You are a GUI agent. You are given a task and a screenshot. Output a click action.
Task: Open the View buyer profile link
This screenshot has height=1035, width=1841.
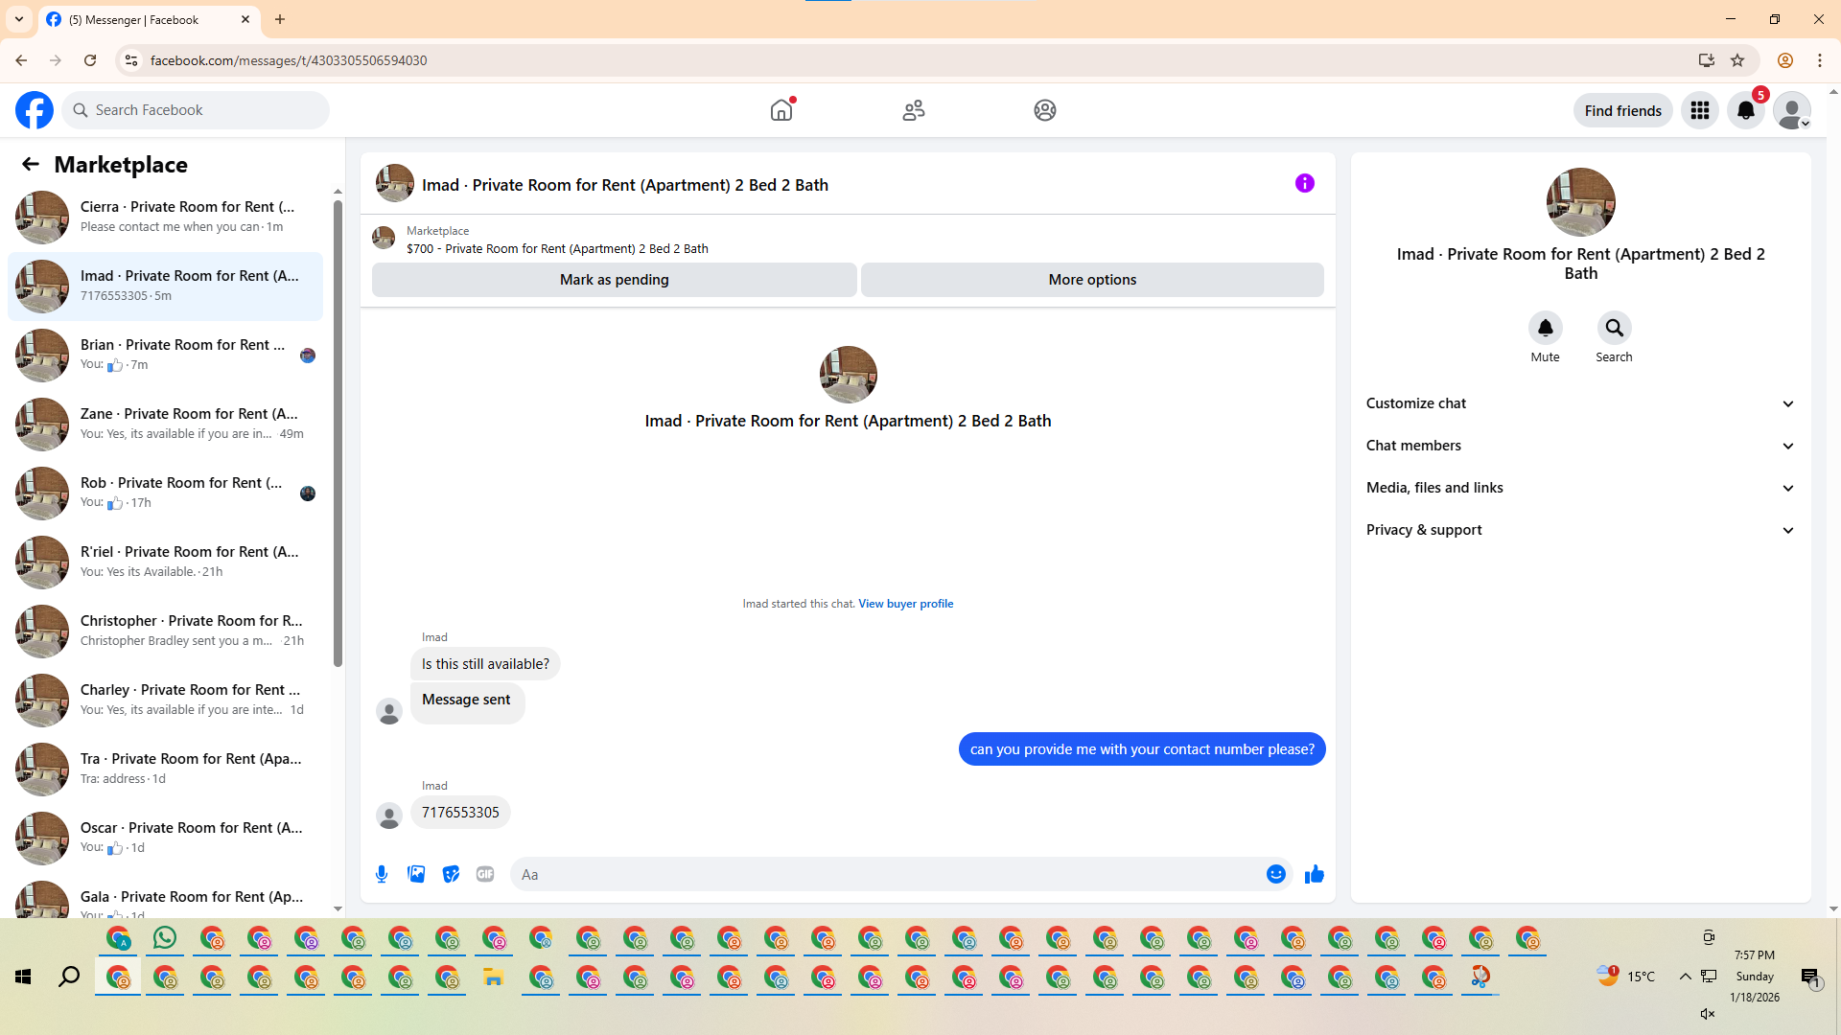click(905, 604)
